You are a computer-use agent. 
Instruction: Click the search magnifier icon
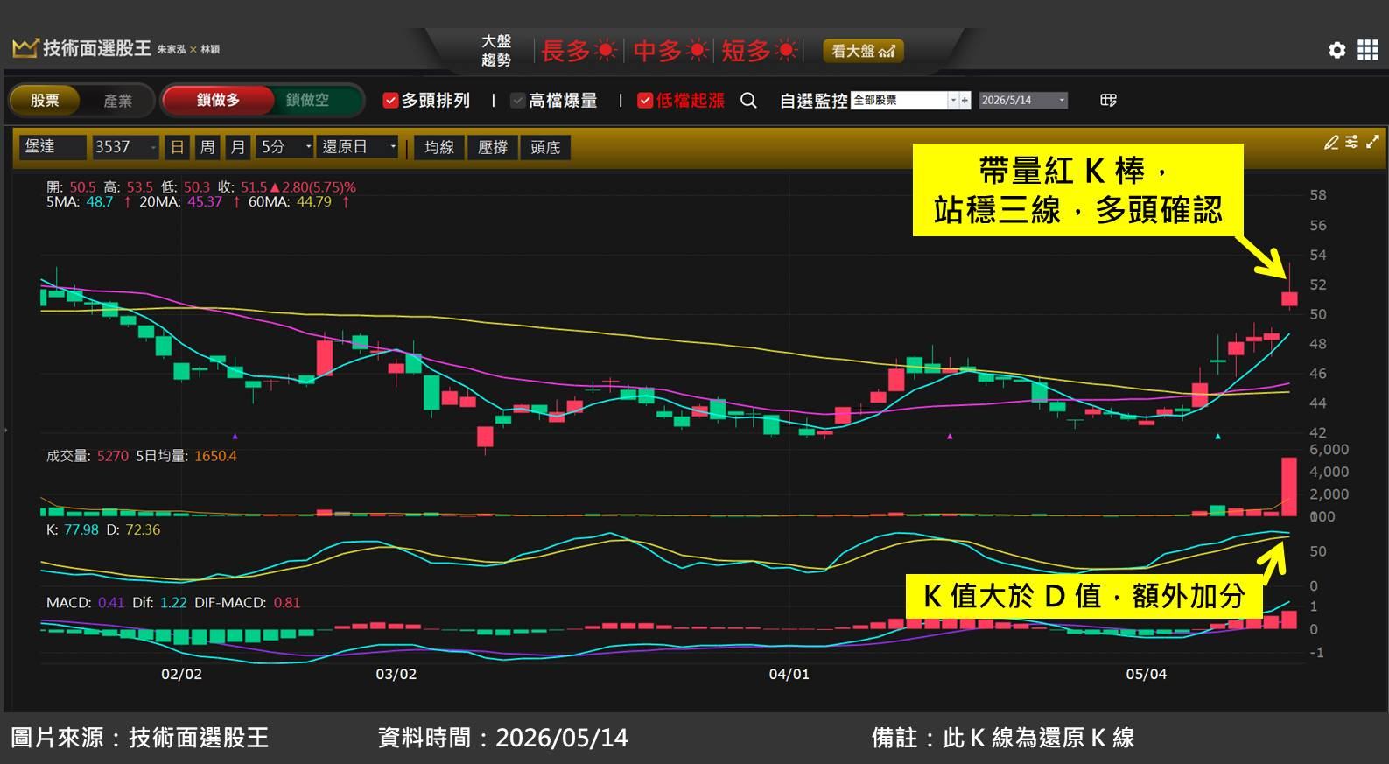click(748, 101)
